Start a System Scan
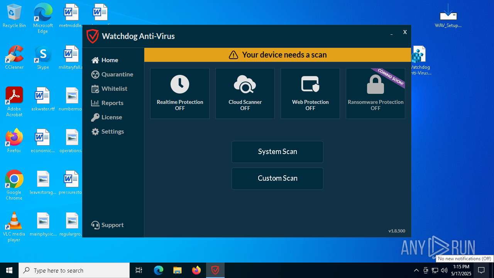This screenshot has height=278, width=494. [x=277, y=152]
